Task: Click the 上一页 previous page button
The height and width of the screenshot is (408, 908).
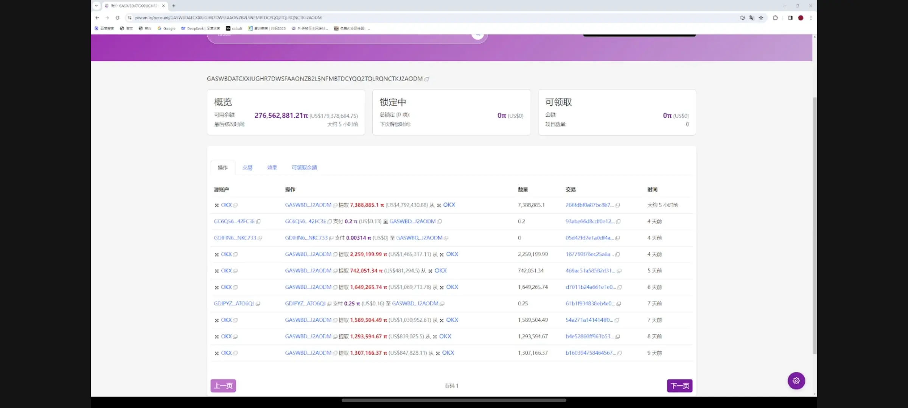Action: (223, 386)
